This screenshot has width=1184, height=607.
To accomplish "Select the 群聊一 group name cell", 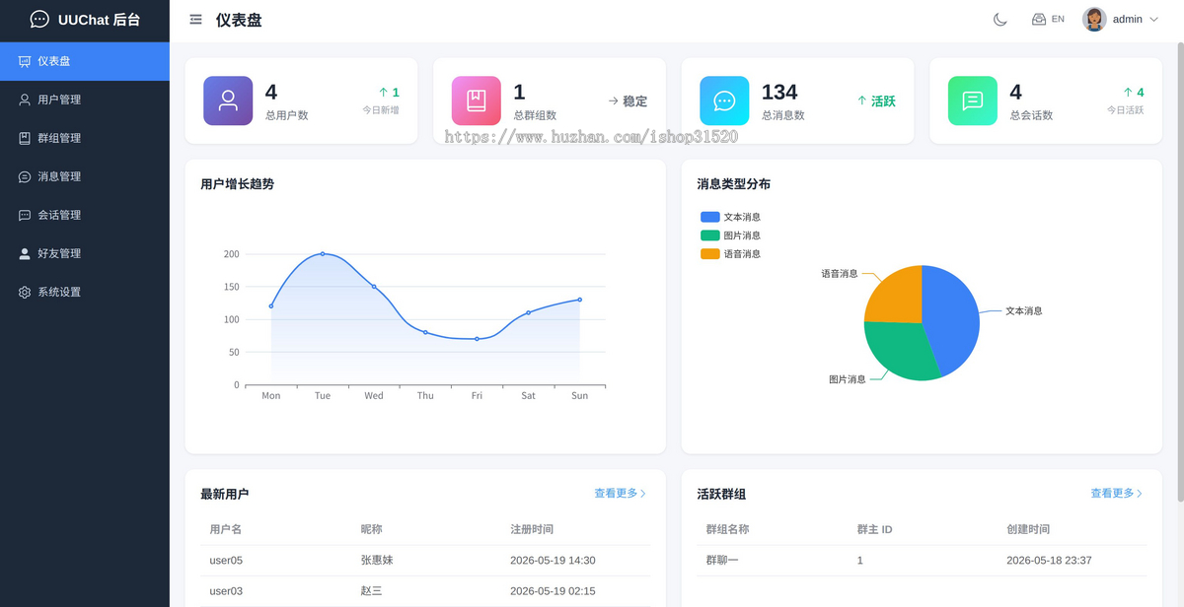I will [x=722, y=561].
